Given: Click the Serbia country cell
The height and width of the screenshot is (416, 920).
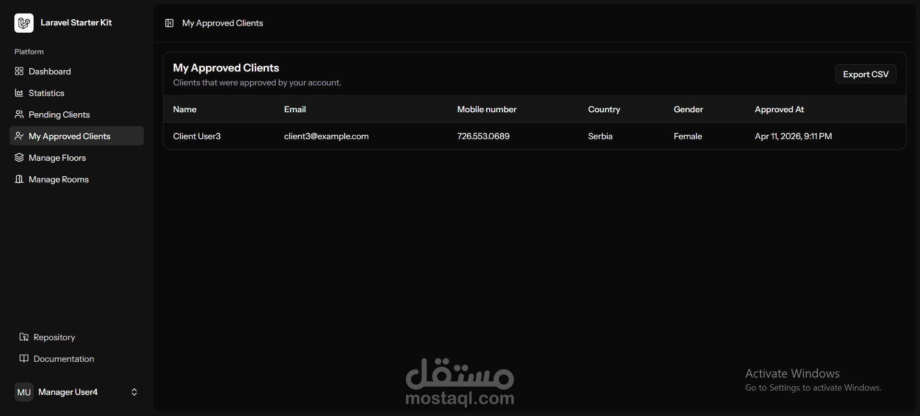Looking at the screenshot, I should click(600, 136).
